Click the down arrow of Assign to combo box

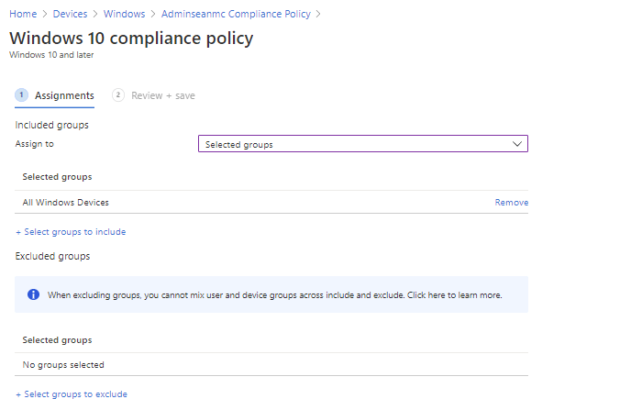click(517, 144)
